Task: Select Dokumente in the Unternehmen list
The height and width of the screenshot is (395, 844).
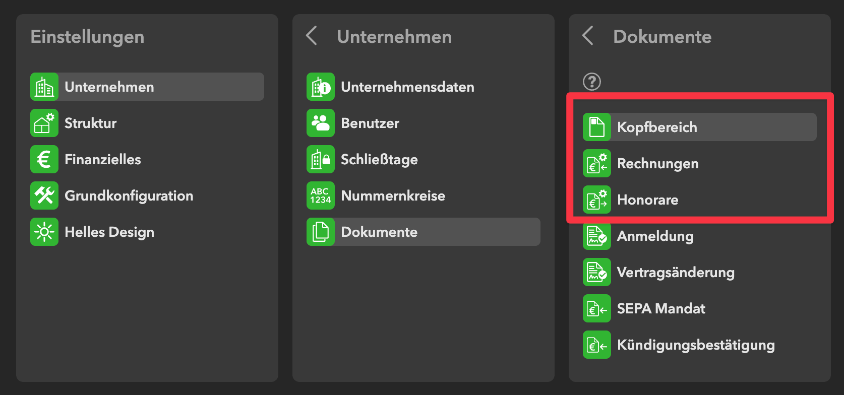Action: 379,232
